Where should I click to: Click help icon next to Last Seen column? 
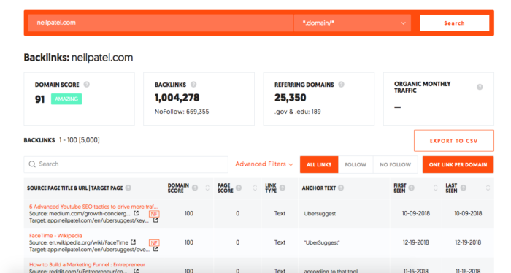(x=464, y=188)
